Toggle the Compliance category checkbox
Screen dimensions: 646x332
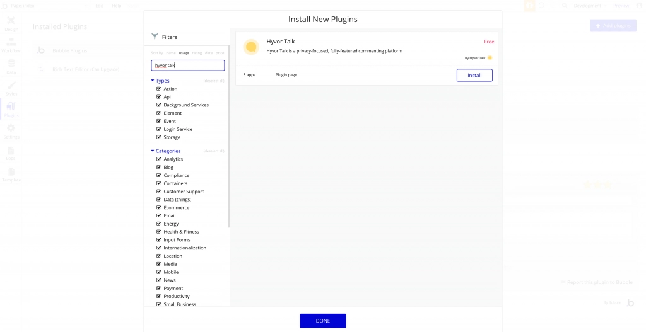158,175
